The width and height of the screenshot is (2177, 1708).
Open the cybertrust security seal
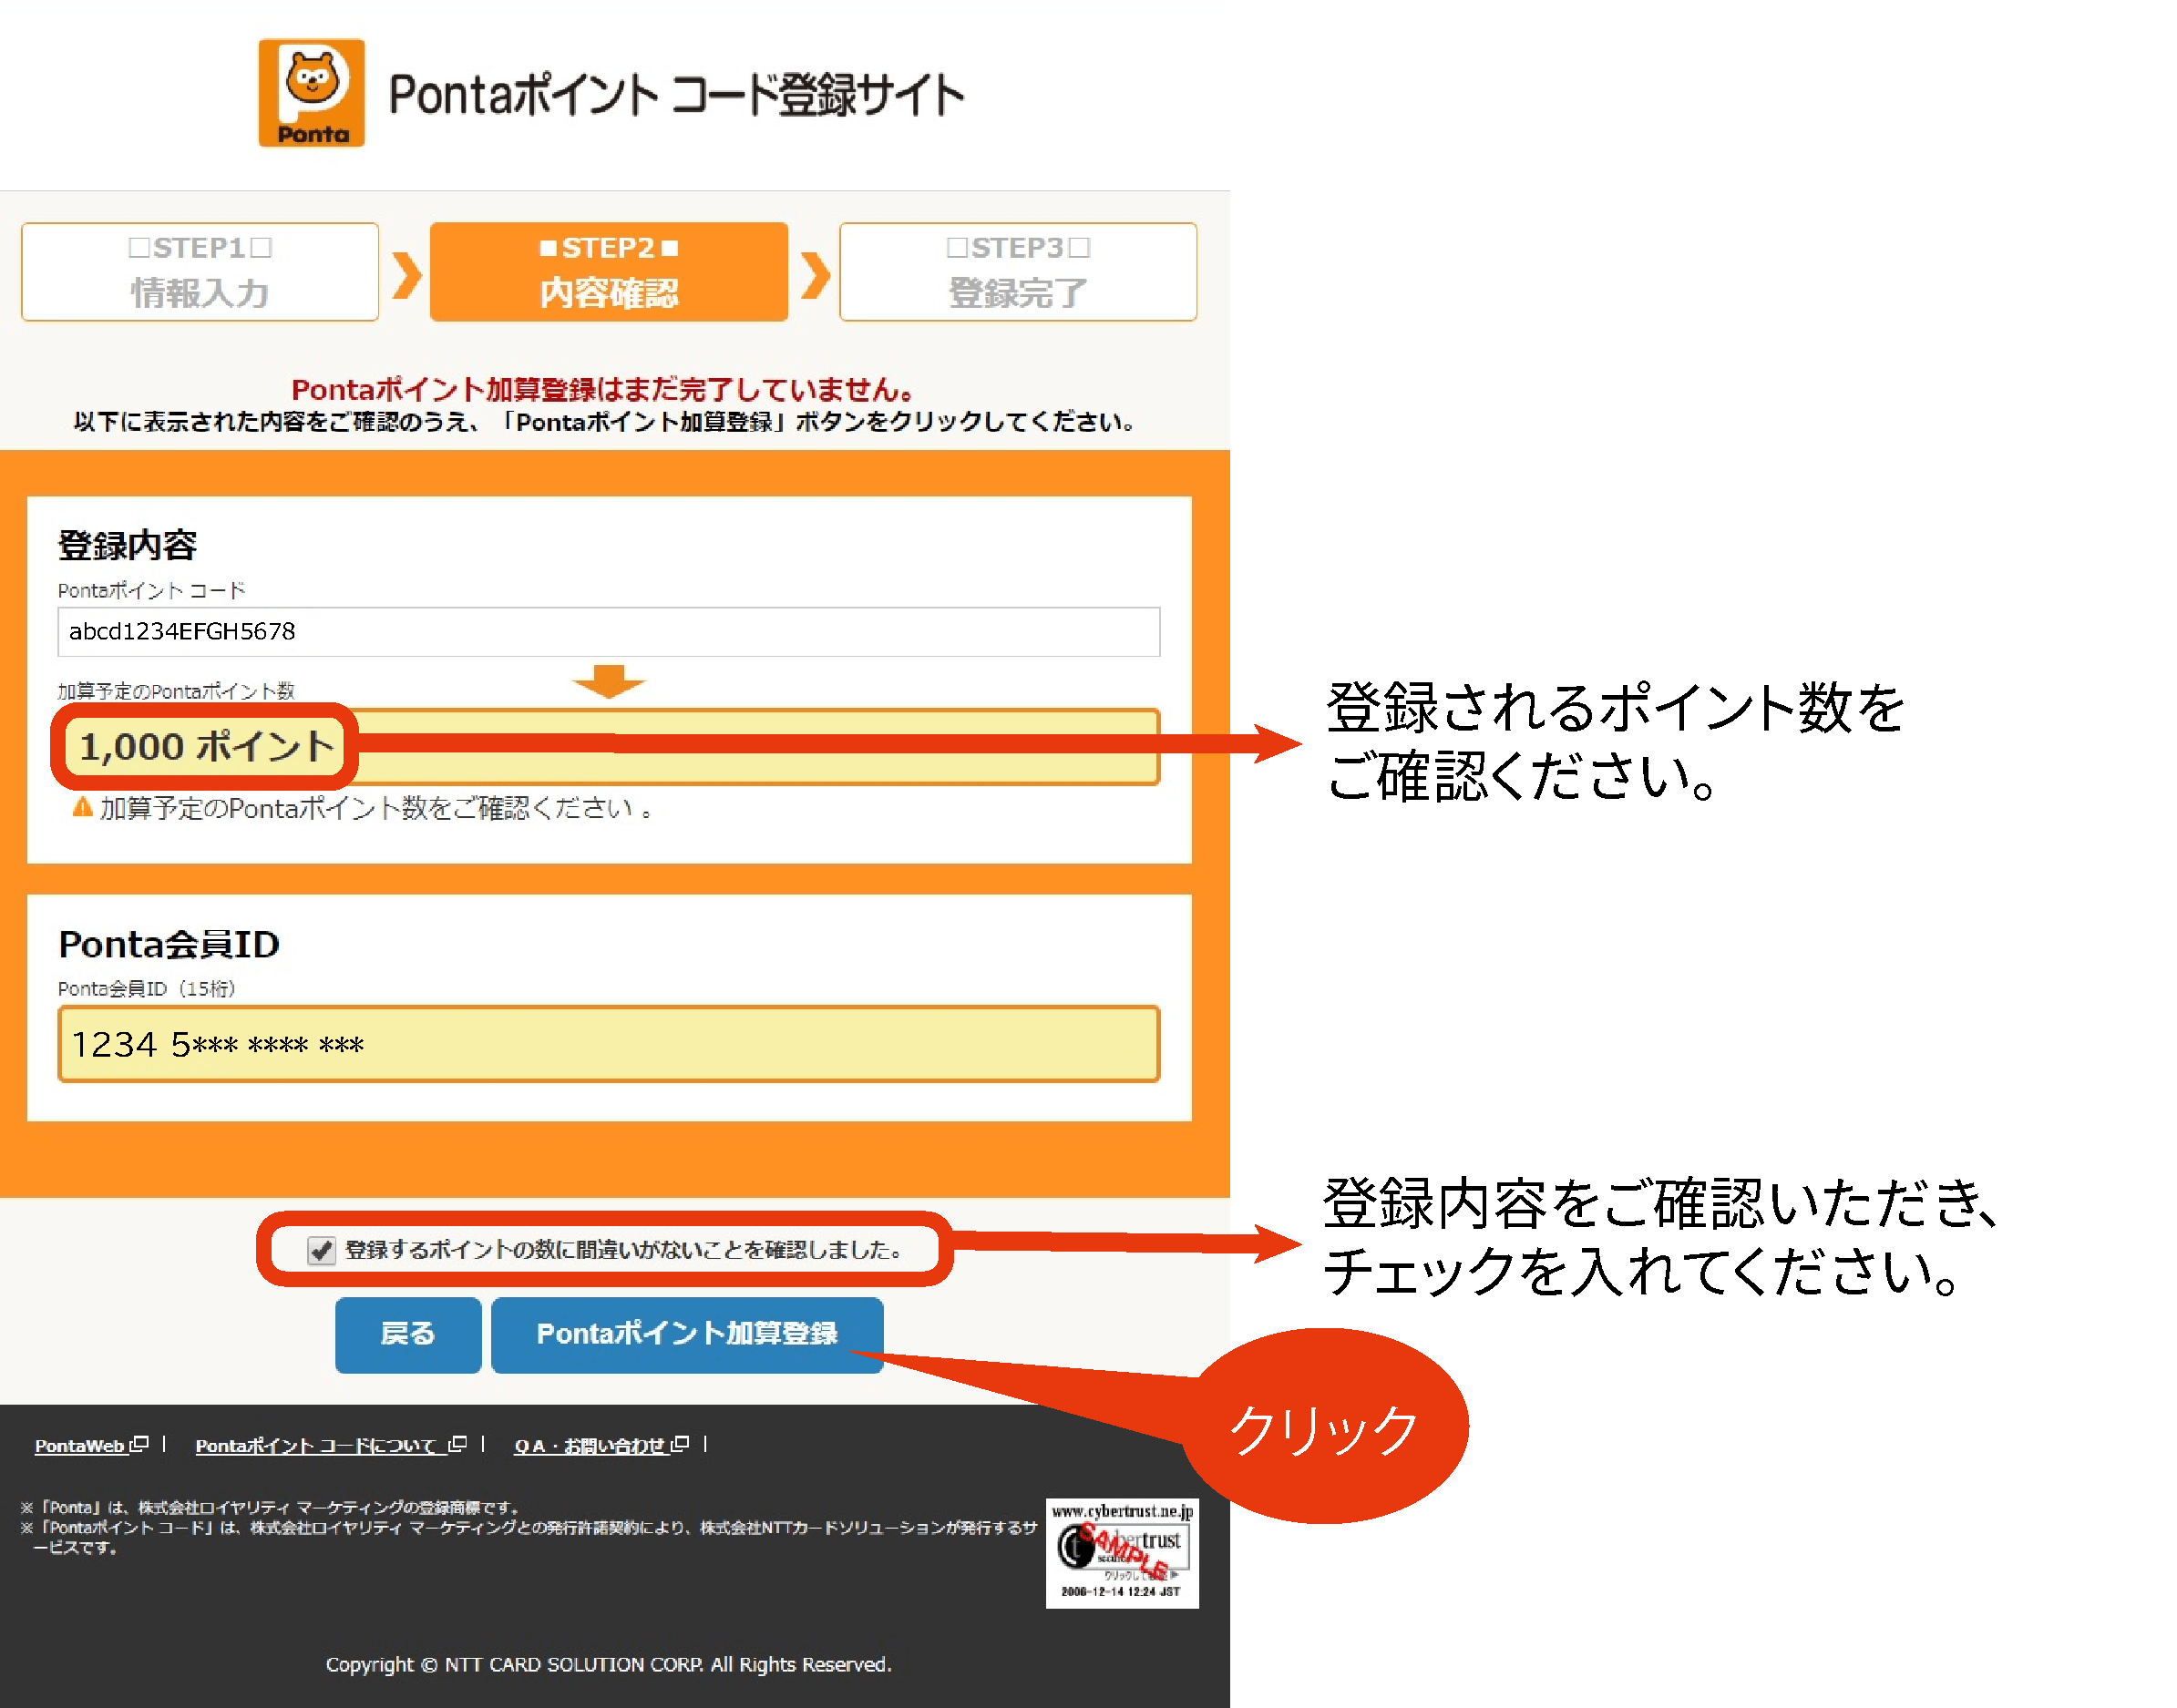click(1122, 1552)
